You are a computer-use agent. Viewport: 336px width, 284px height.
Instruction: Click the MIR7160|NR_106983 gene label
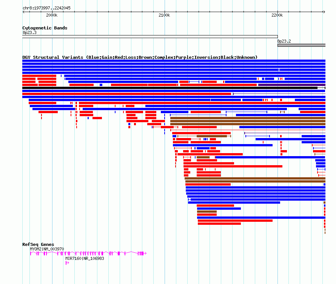(85, 258)
